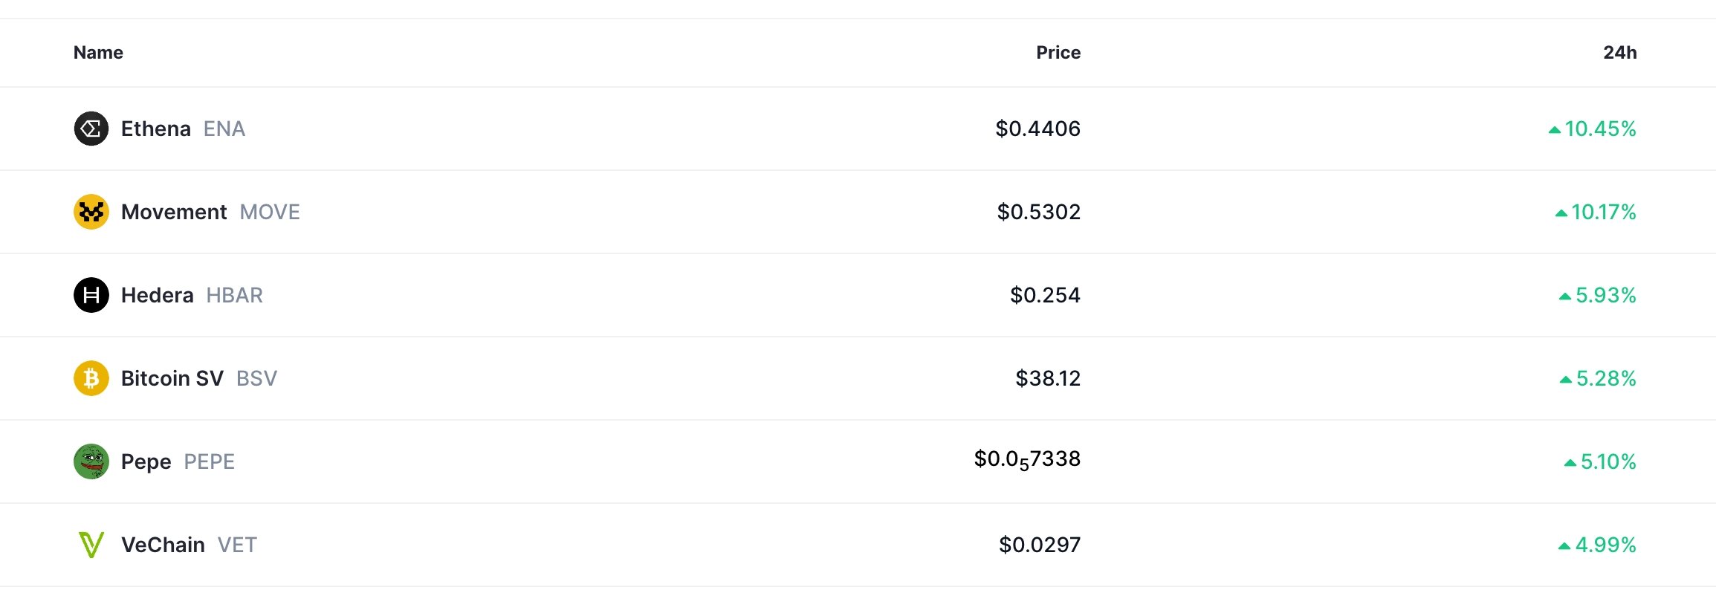This screenshot has height=593, width=1716.
Task: Open the Movement coin page link
Action: pos(174,212)
